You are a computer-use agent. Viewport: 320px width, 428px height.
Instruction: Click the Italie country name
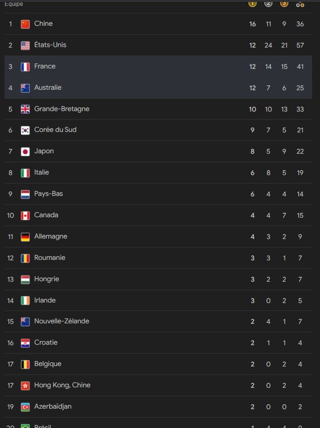tap(42, 173)
